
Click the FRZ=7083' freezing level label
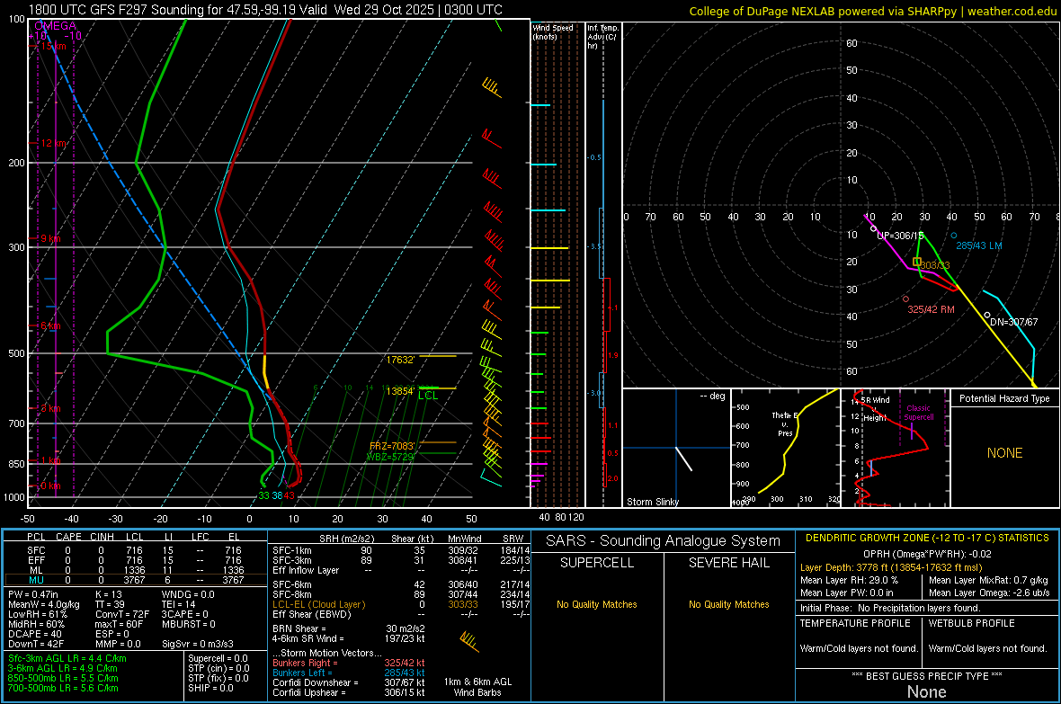tap(392, 446)
